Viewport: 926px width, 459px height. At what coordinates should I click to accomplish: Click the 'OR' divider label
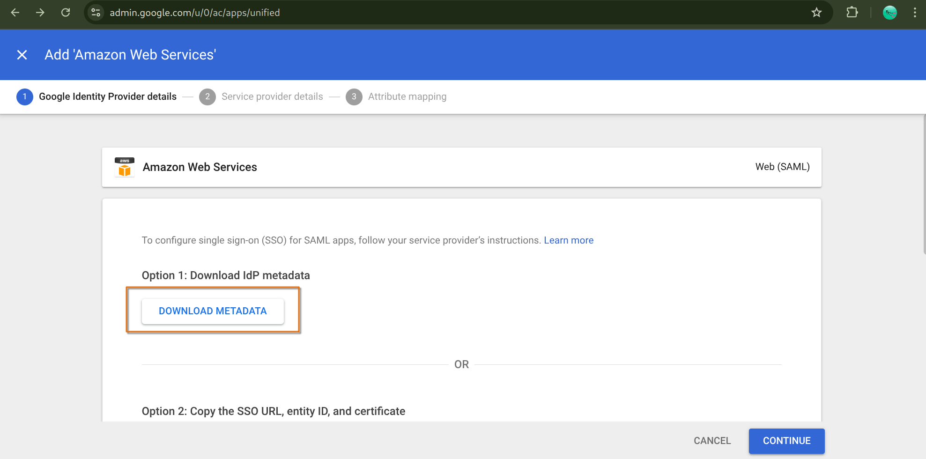[x=461, y=364]
